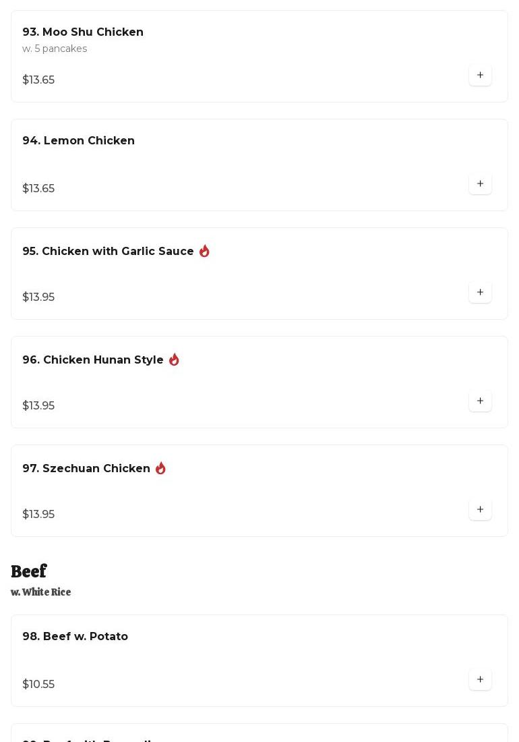Viewport: 519px width, 742px height.
Task: Select 97. Szechuan Chicken title
Action: [86, 469]
